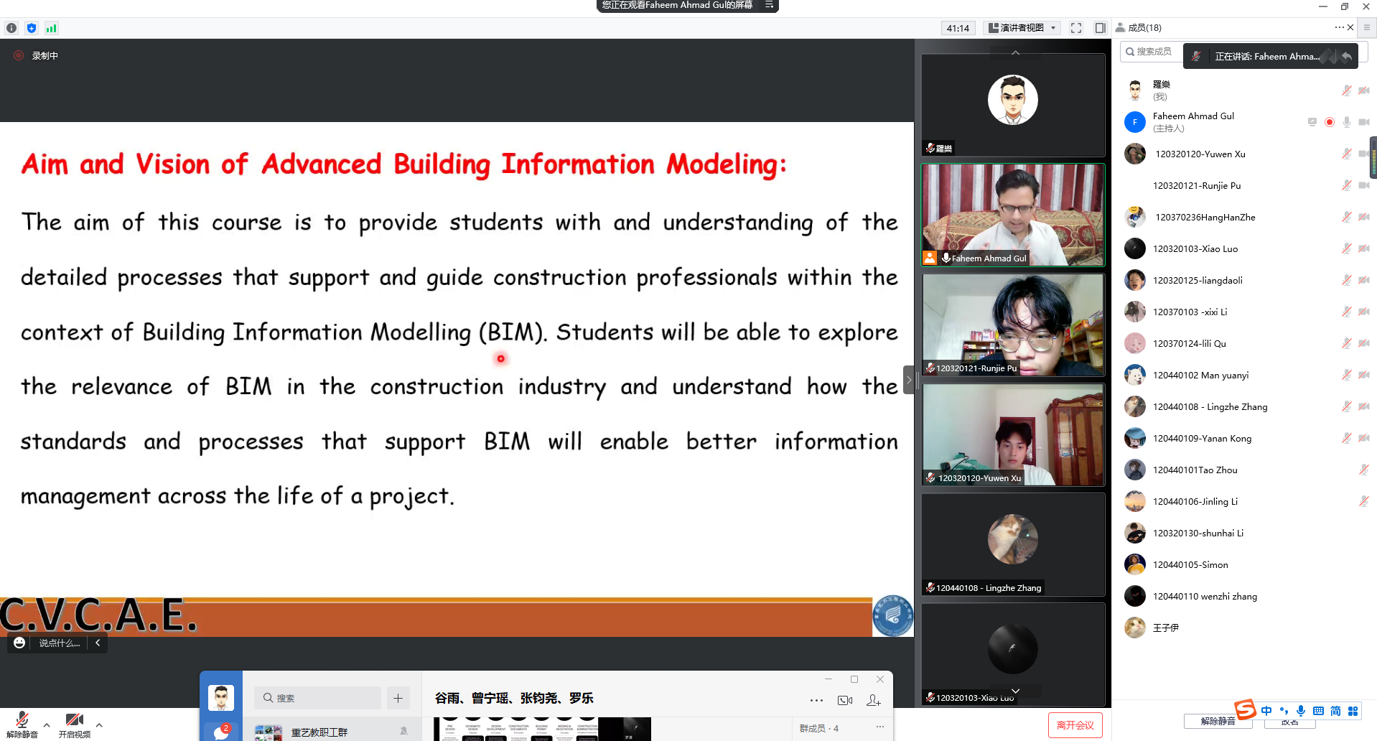1377x741 pixels.
Task: Open the hamburger menu beside members panel
Action: pyautogui.click(x=1366, y=27)
